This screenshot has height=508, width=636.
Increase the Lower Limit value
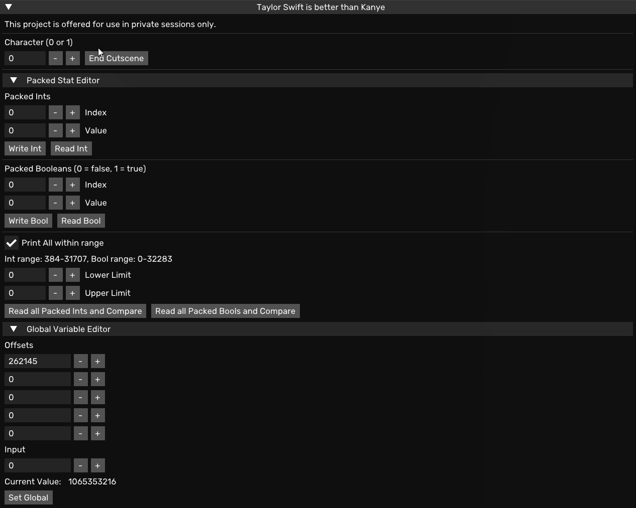coord(72,275)
